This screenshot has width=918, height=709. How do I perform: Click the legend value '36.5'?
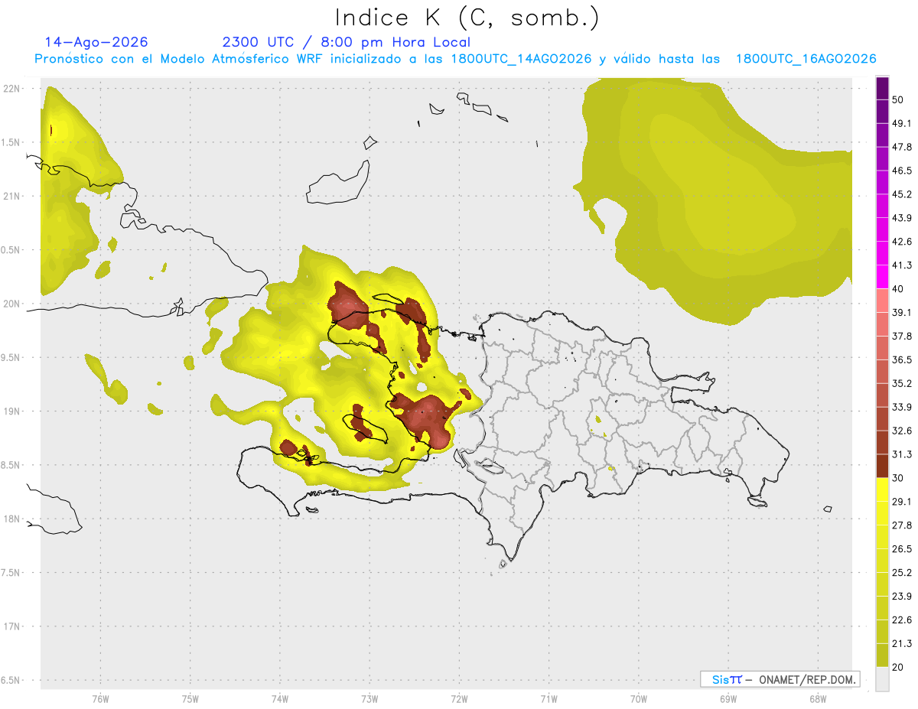[902, 359]
